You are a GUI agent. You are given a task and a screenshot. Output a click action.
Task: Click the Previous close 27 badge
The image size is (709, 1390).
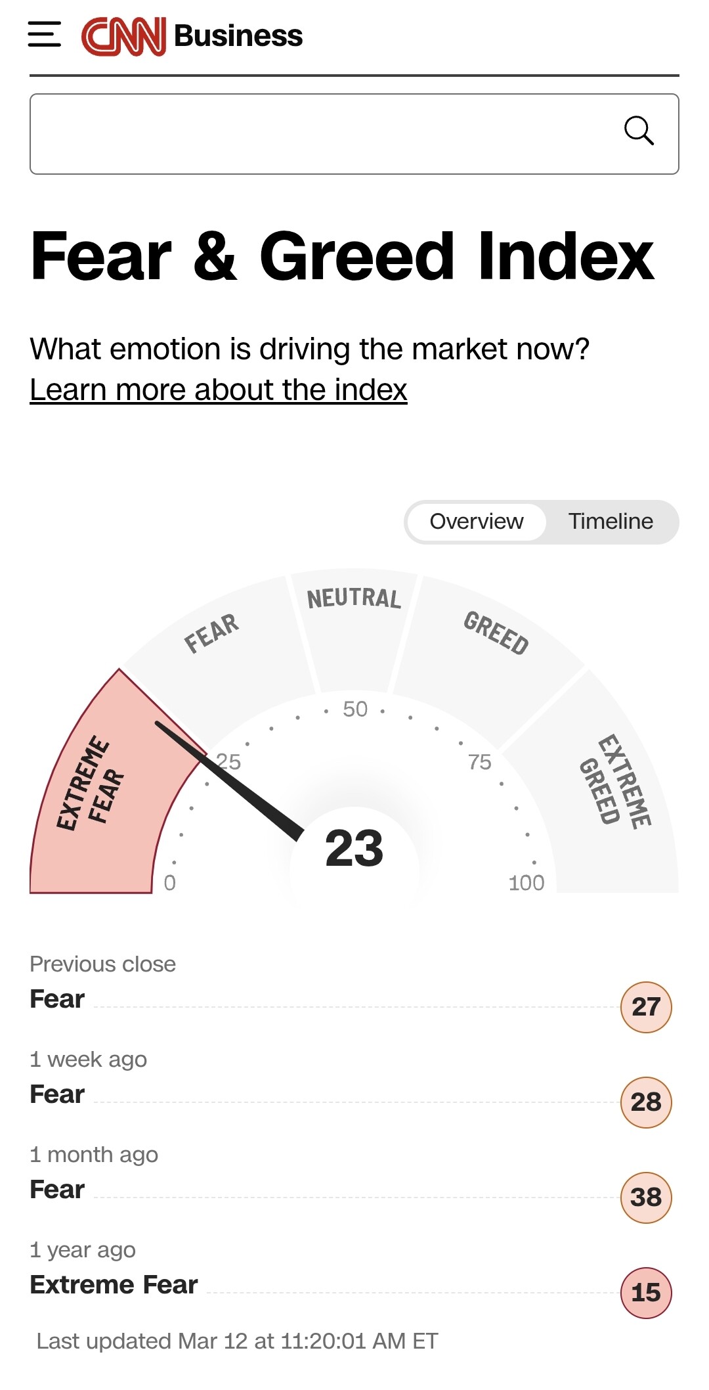[x=645, y=1006]
